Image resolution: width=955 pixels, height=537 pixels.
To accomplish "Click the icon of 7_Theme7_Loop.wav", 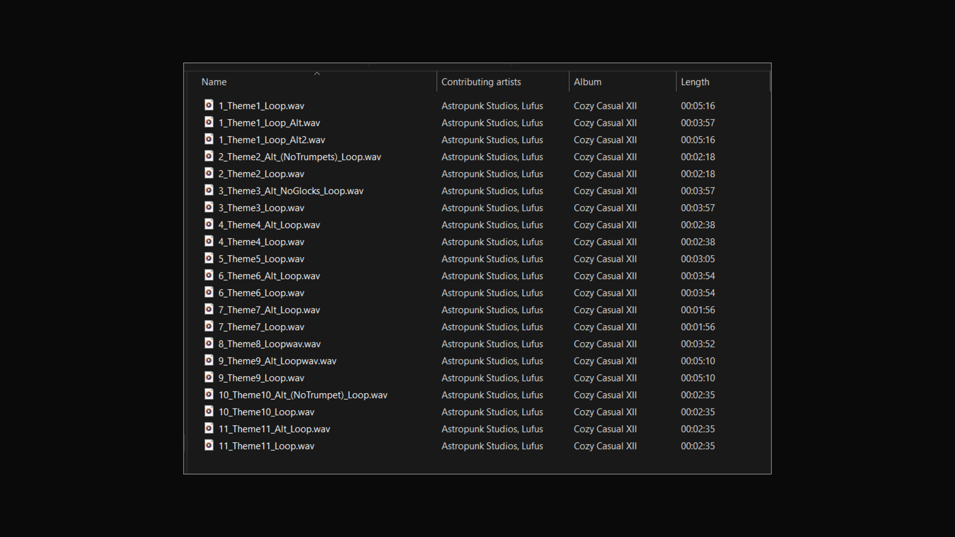I will (x=209, y=326).
